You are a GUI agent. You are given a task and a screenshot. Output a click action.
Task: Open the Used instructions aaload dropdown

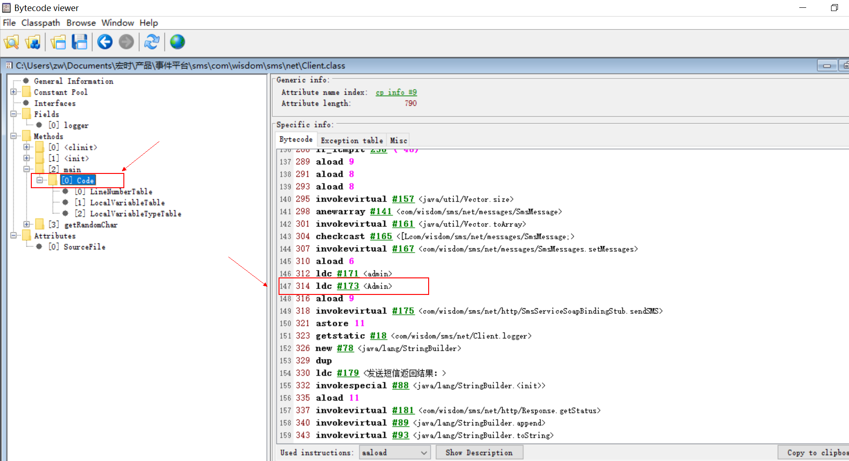(395, 453)
